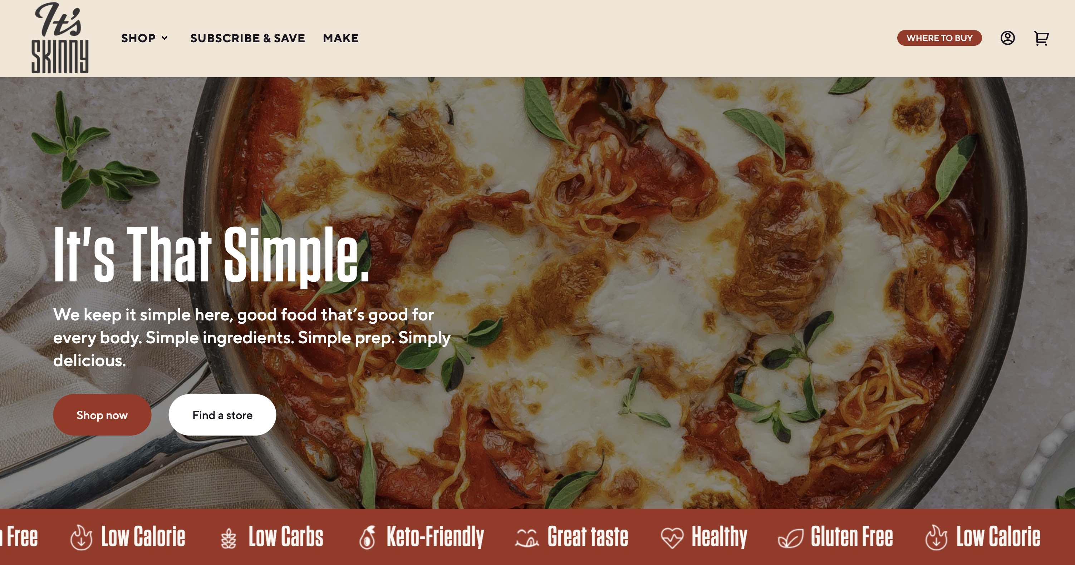
Task: Open the user account icon
Action: pyautogui.click(x=1007, y=38)
